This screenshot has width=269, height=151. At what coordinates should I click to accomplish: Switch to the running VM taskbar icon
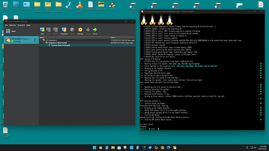tap(175, 147)
